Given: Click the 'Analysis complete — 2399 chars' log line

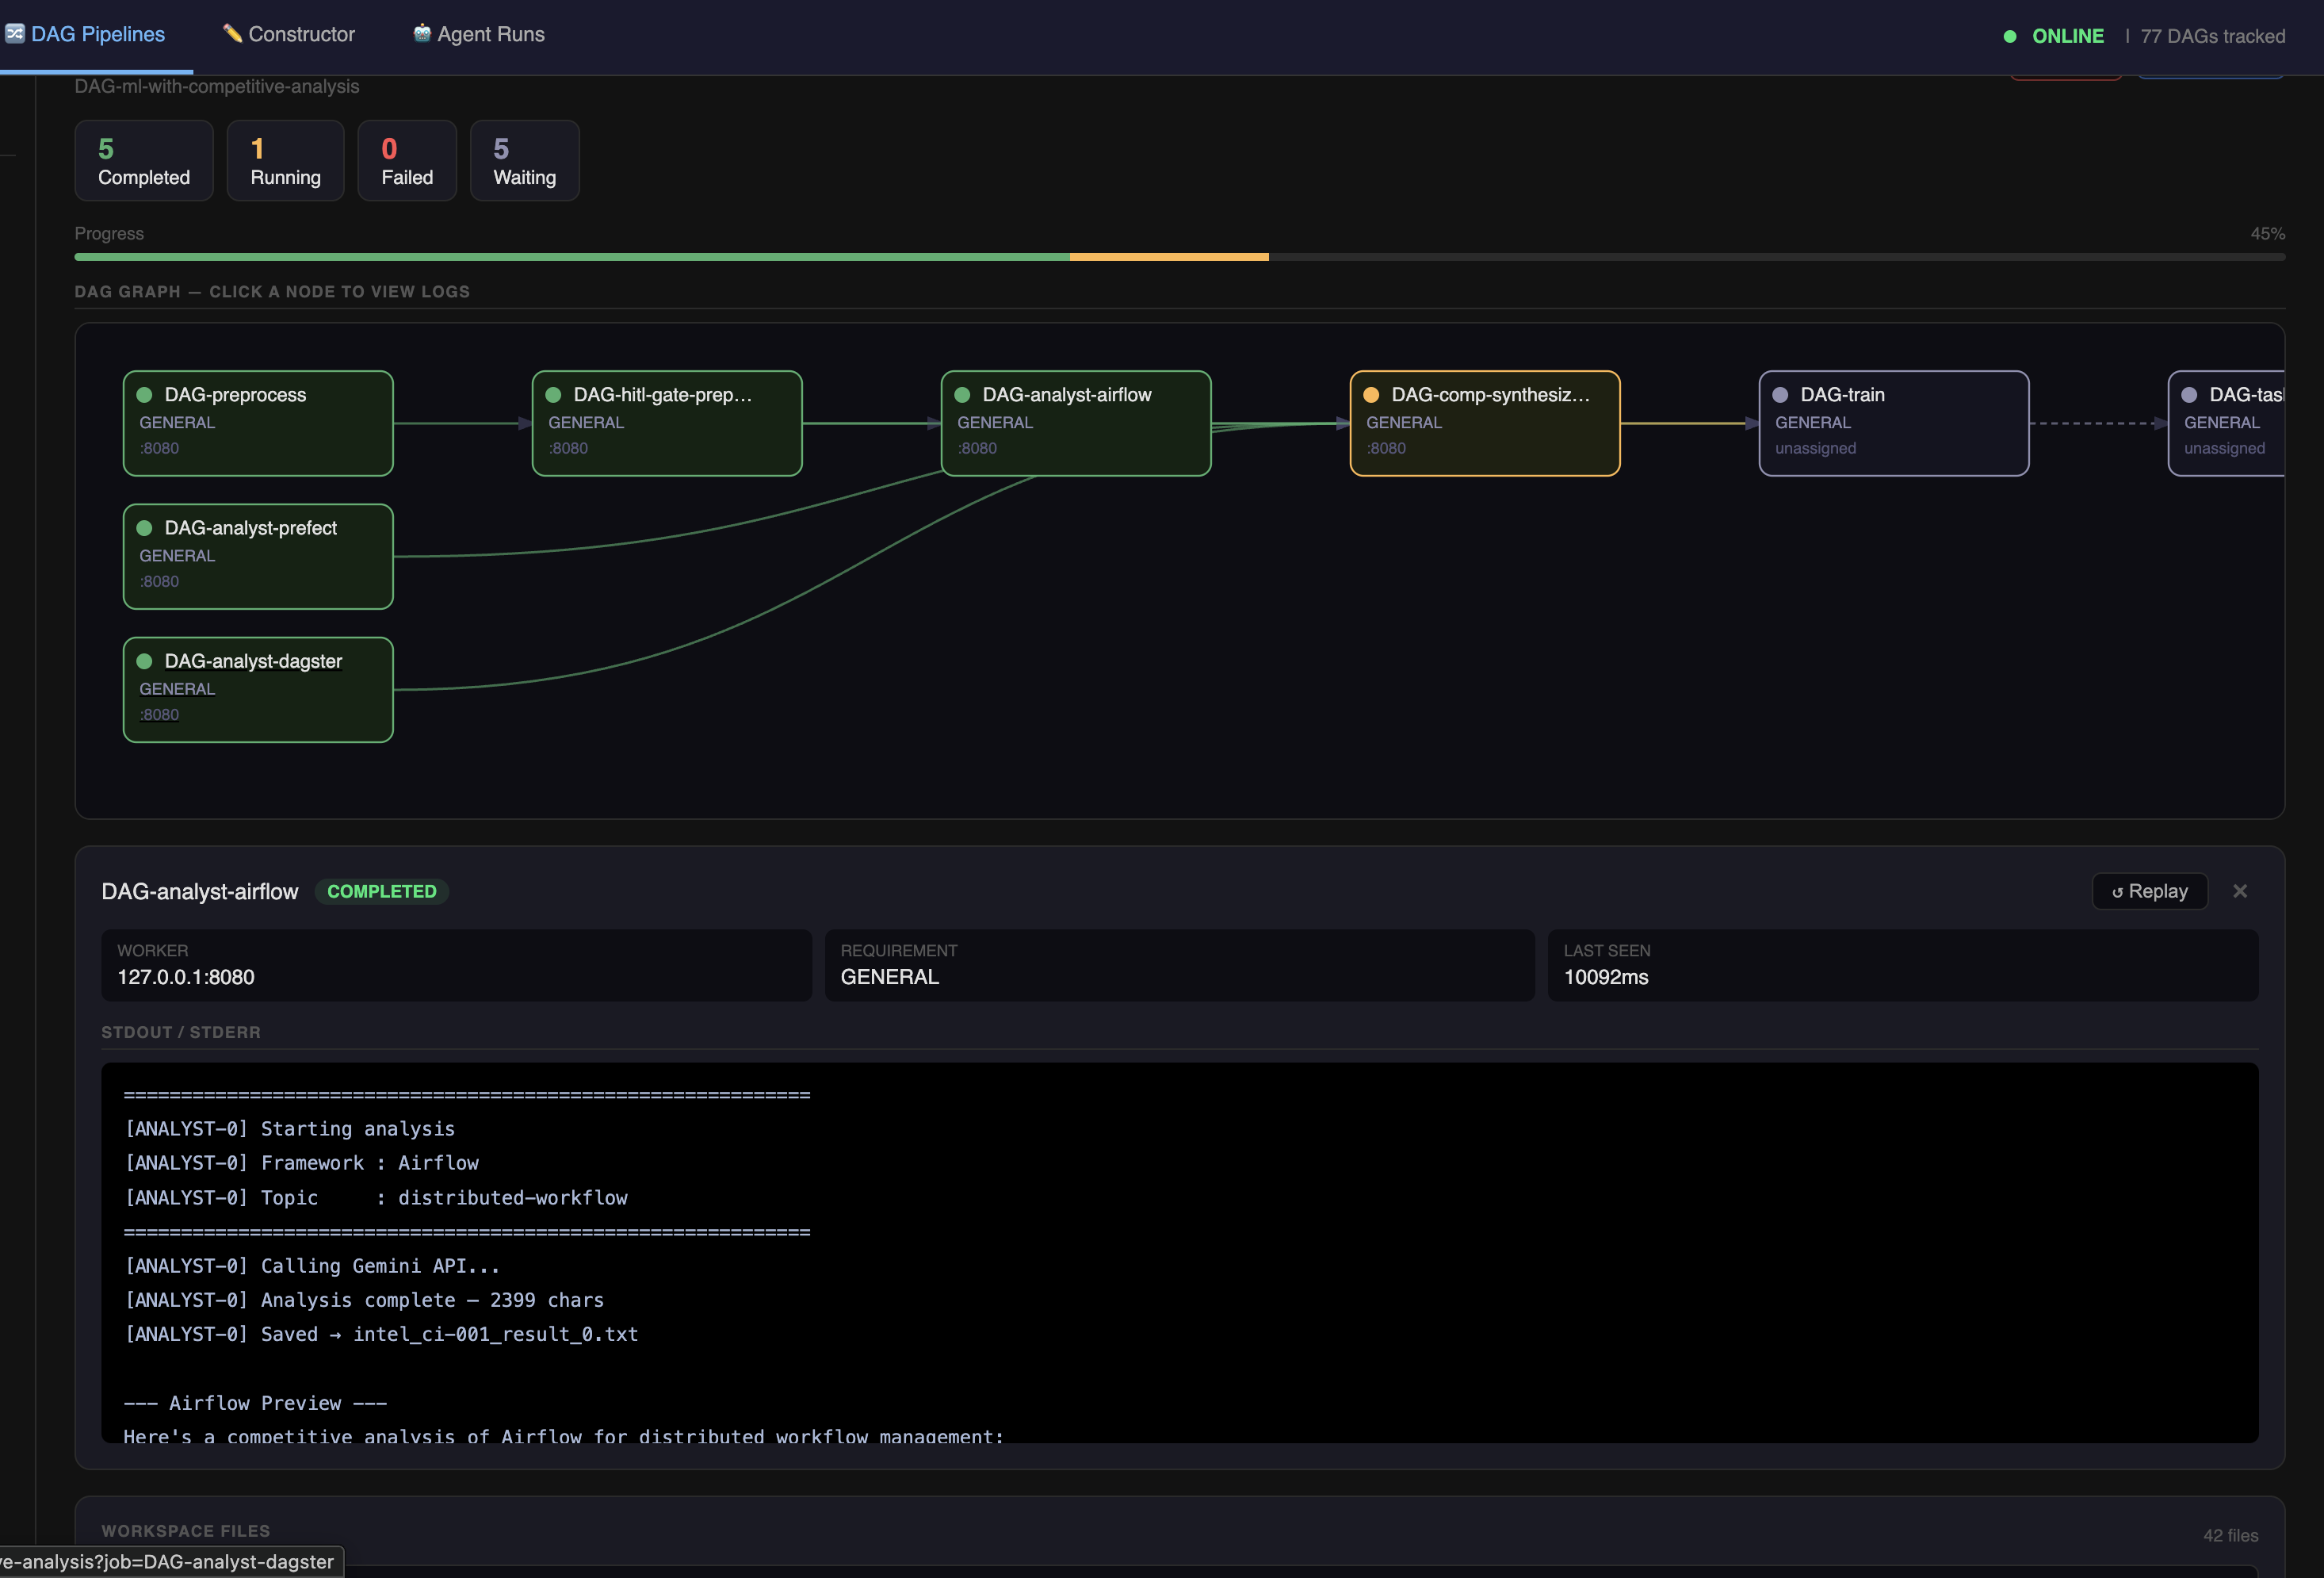Looking at the screenshot, I should point(363,1300).
